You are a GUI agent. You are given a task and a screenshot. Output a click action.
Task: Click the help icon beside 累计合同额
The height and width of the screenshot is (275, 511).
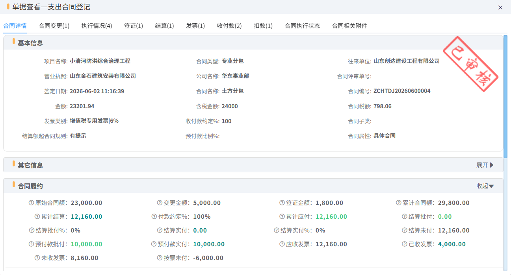(399, 203)
